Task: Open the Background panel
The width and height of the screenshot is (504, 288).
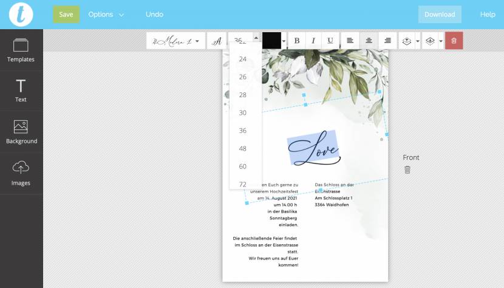Action: [21, 132]
